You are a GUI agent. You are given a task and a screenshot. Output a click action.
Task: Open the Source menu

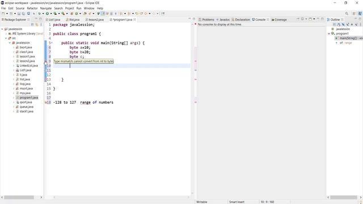pos(20,8)
